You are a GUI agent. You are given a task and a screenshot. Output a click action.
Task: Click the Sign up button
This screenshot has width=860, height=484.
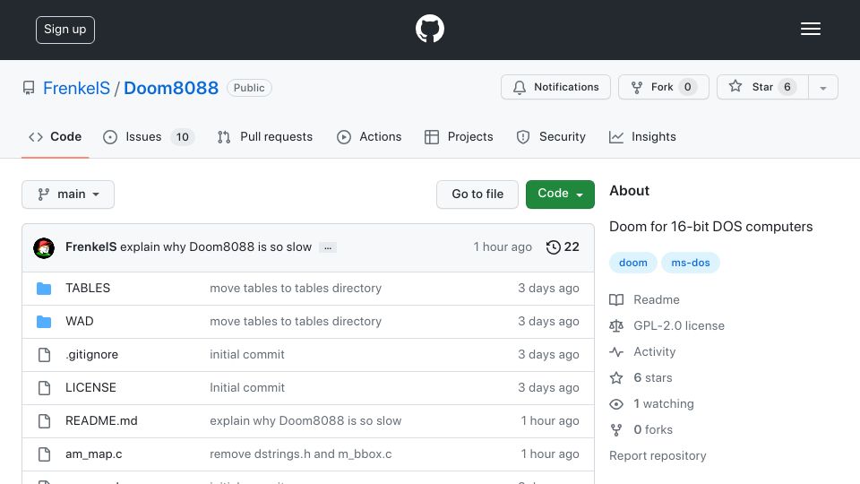[65, 30]
